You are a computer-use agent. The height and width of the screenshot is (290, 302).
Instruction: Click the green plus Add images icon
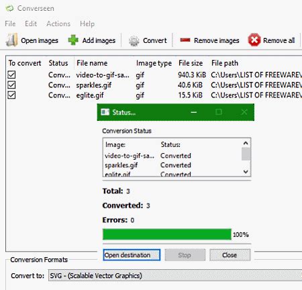pyautogui.click(x=73, y=40)
